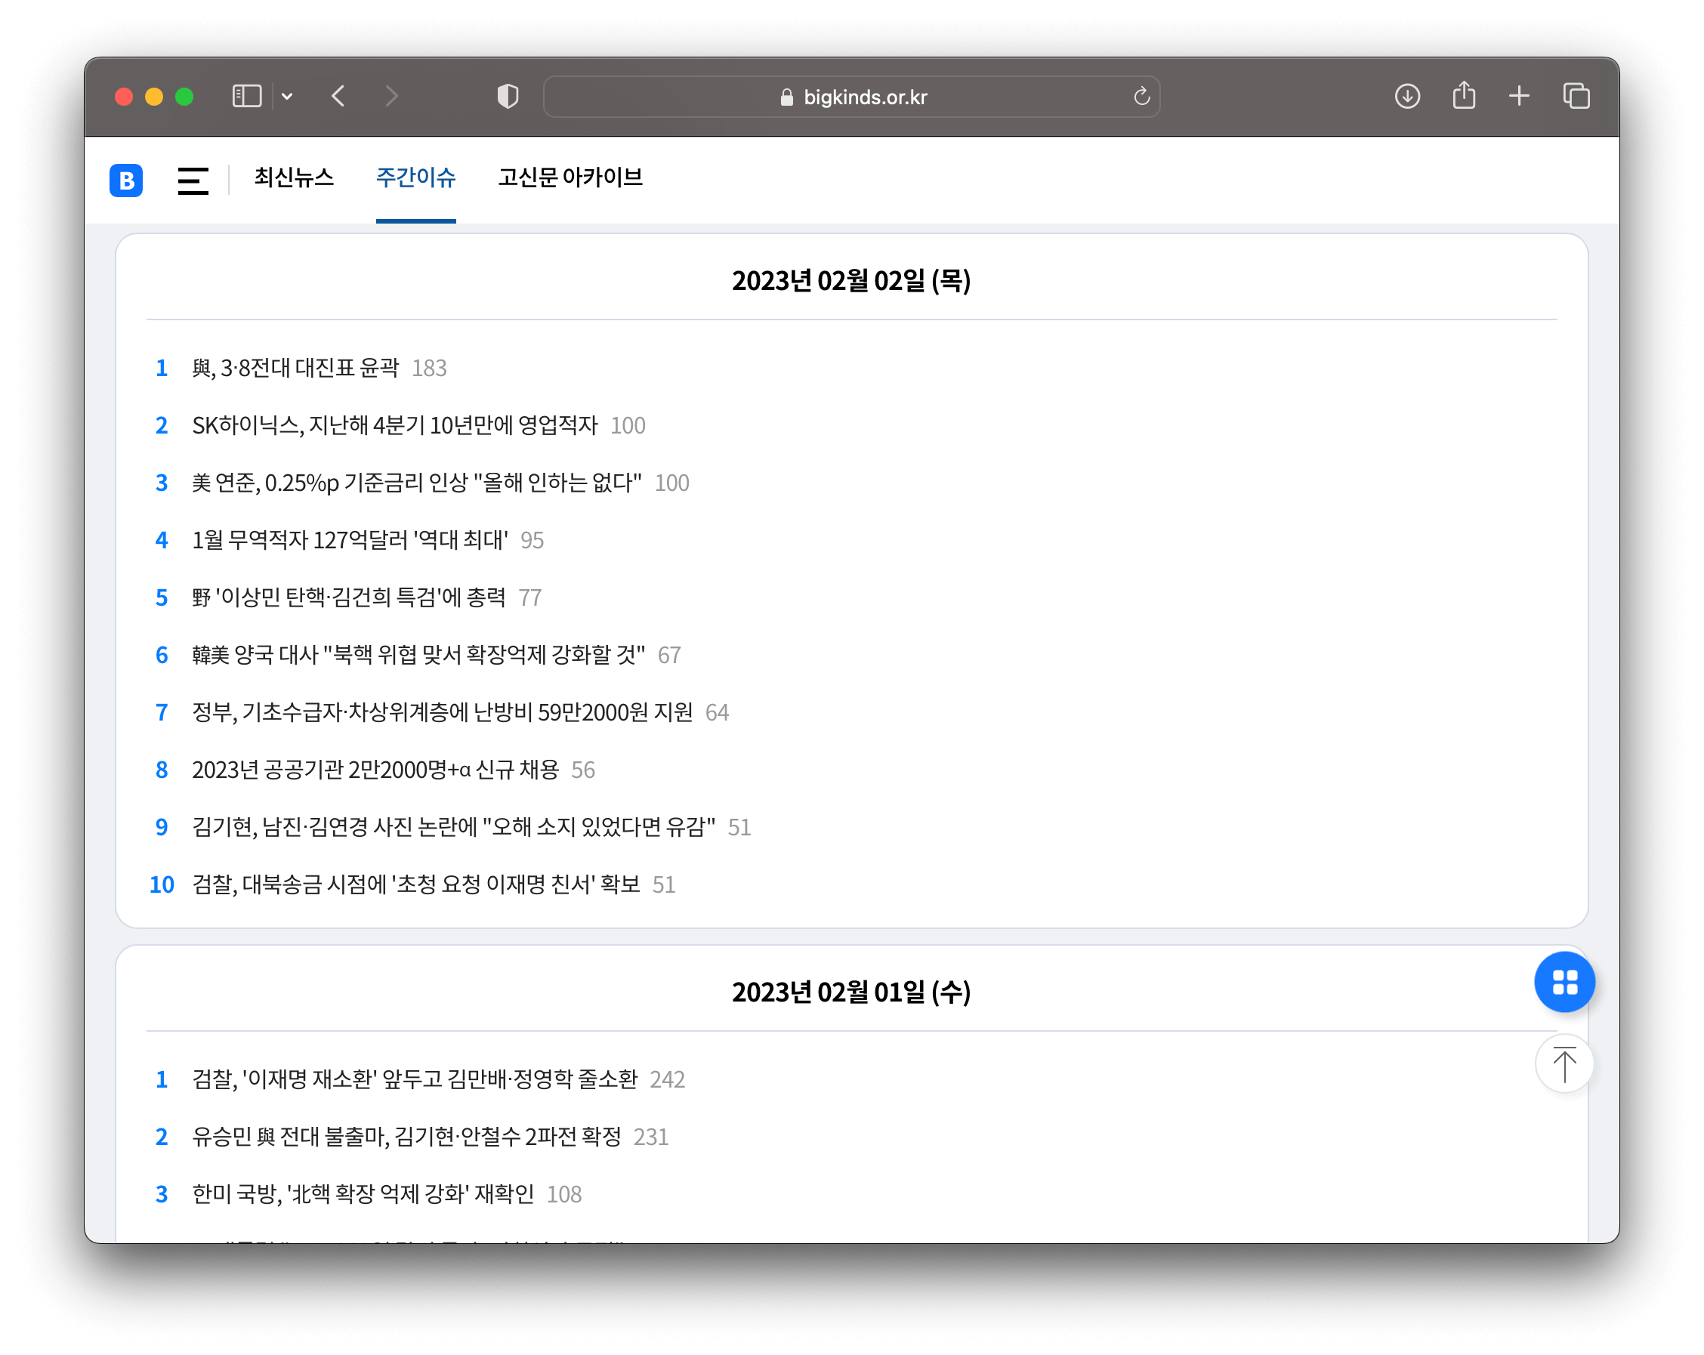Open the Safari downloads icon

(1407, 97)
